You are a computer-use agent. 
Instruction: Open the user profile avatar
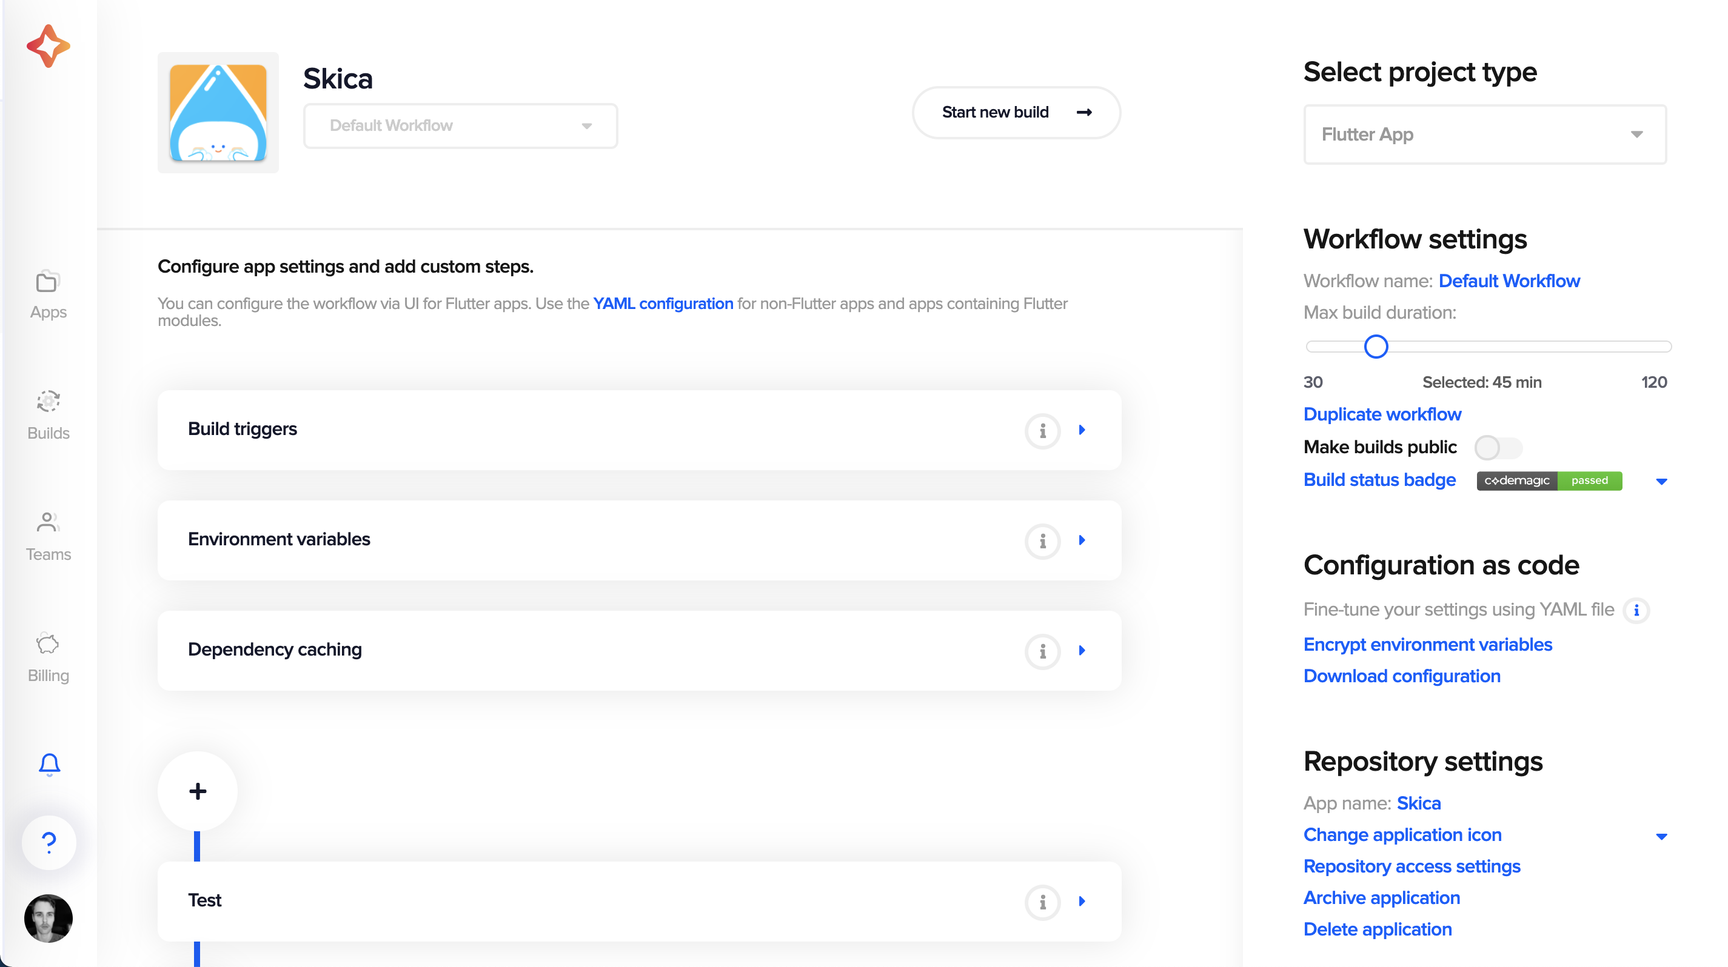(x=49, y=918)
